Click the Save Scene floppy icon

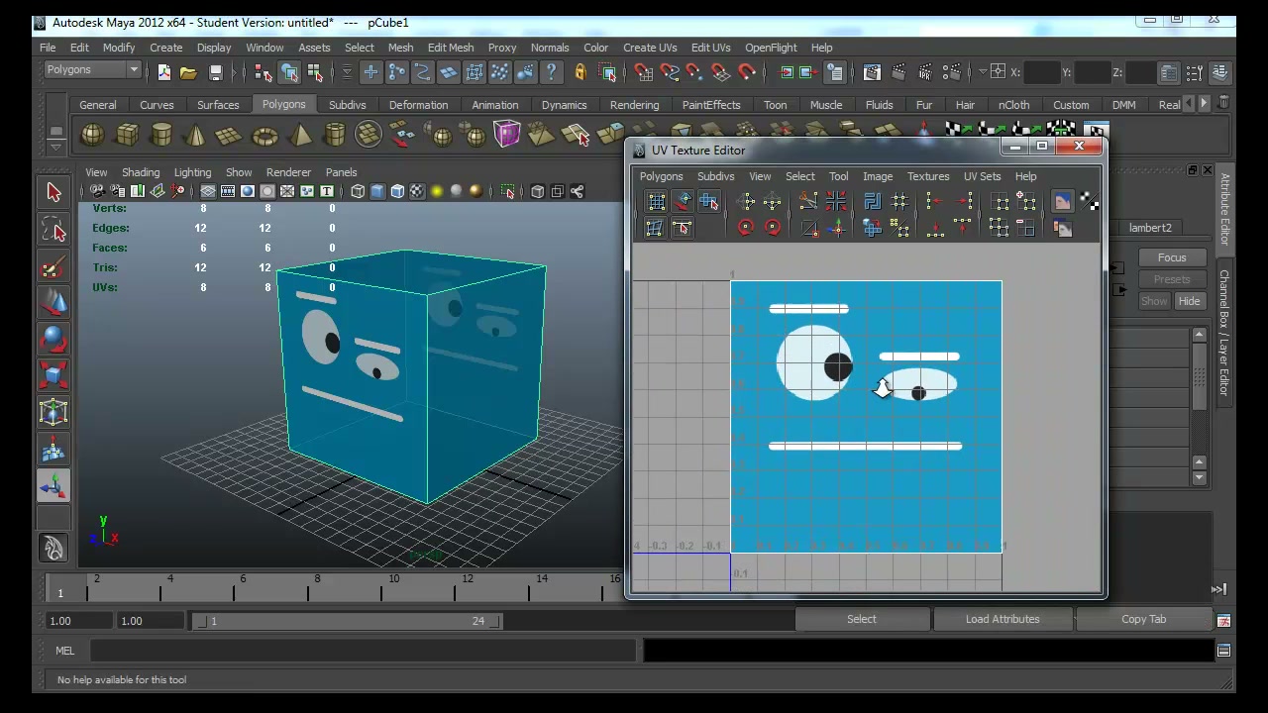215,72
